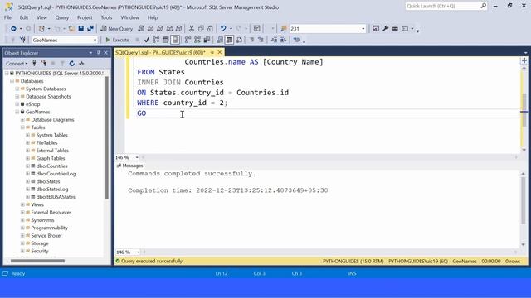Viewport: 531px width, 298px height.
Task: Click Decrease Indent toolbar icon
Action: (274, 40)
